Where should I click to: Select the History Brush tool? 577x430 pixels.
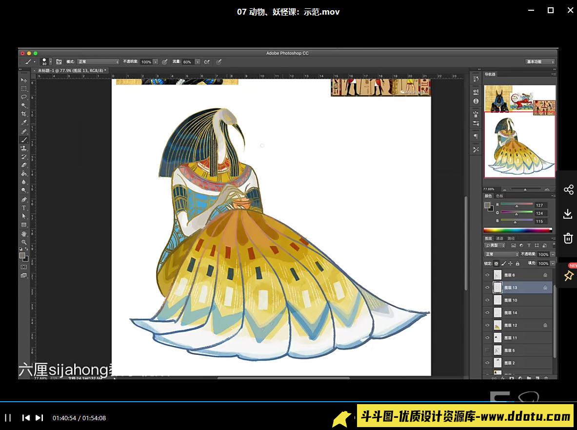pos(24,157)
